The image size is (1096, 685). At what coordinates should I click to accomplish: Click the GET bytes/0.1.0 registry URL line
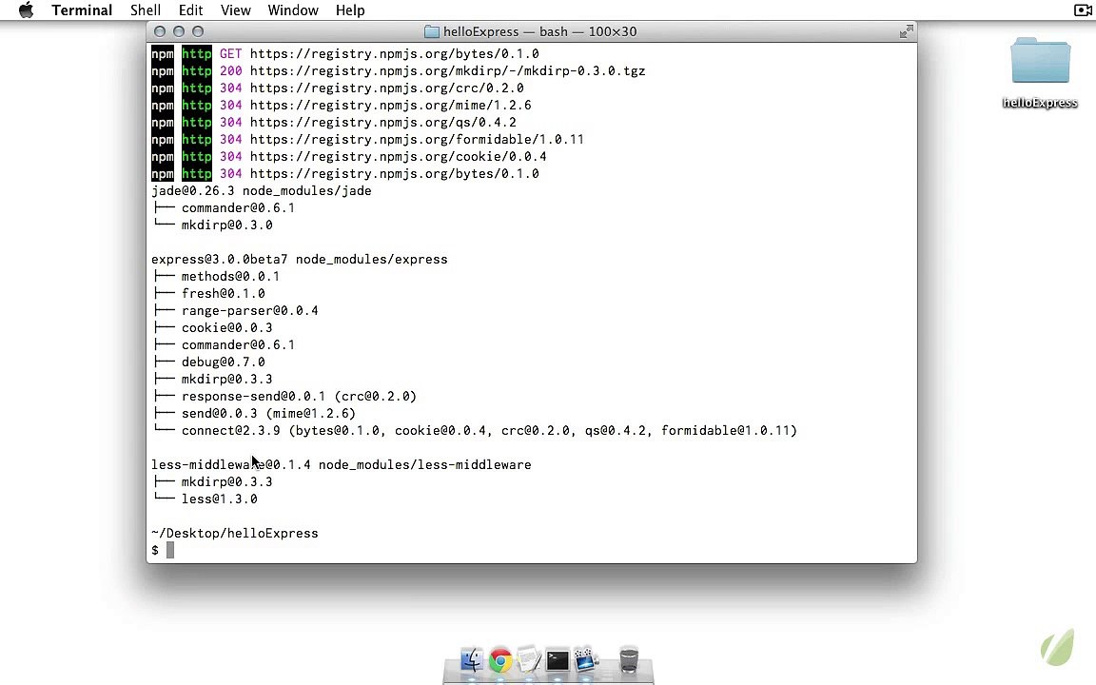[394, 54]
